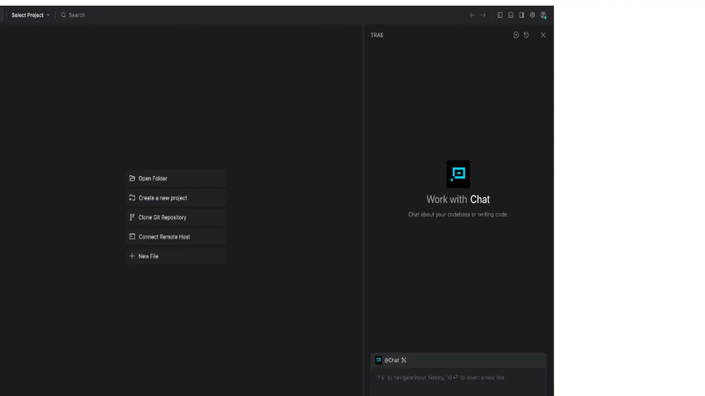Click the TRAE logo above Work with Chat

458,174
